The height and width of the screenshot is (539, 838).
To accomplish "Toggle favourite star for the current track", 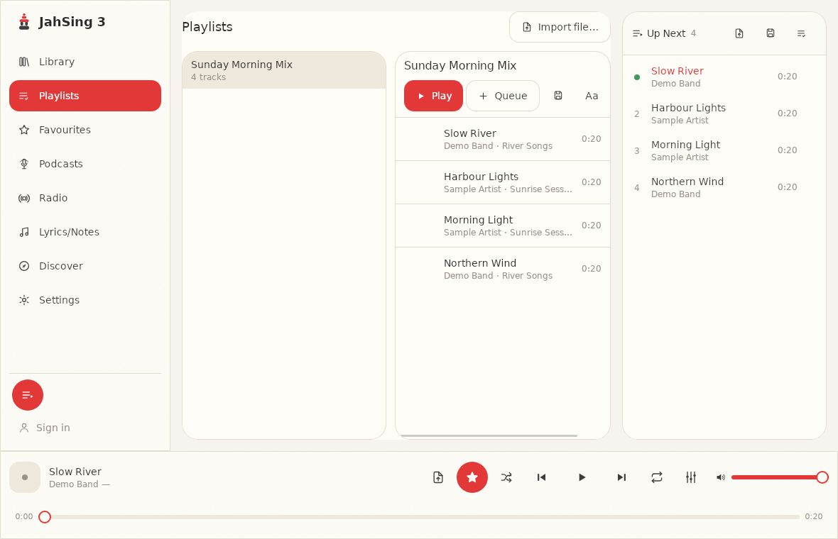I will coord(472,477).
